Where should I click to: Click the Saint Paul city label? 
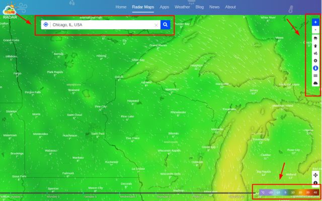pyautogui.click(x=98, y=134)
